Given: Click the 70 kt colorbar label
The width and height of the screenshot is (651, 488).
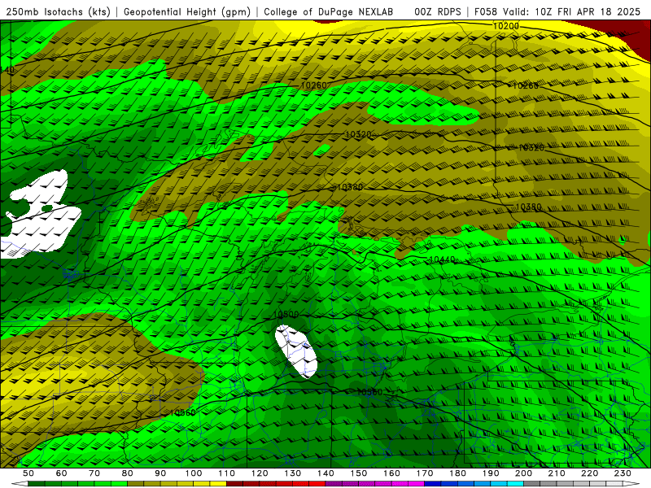Looking at the screenshot, I should 94,473.
